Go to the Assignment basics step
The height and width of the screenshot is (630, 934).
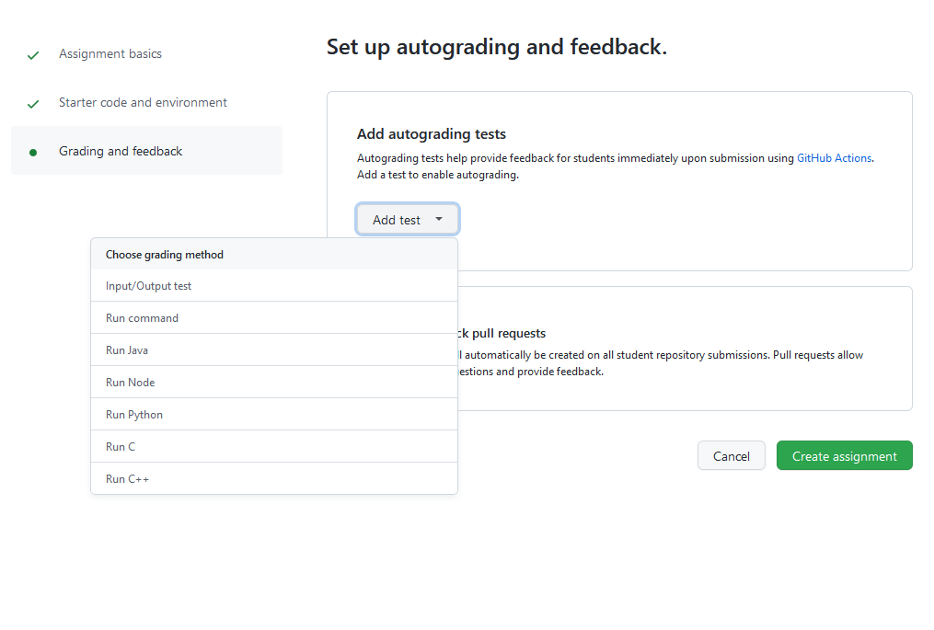(110, 53)
